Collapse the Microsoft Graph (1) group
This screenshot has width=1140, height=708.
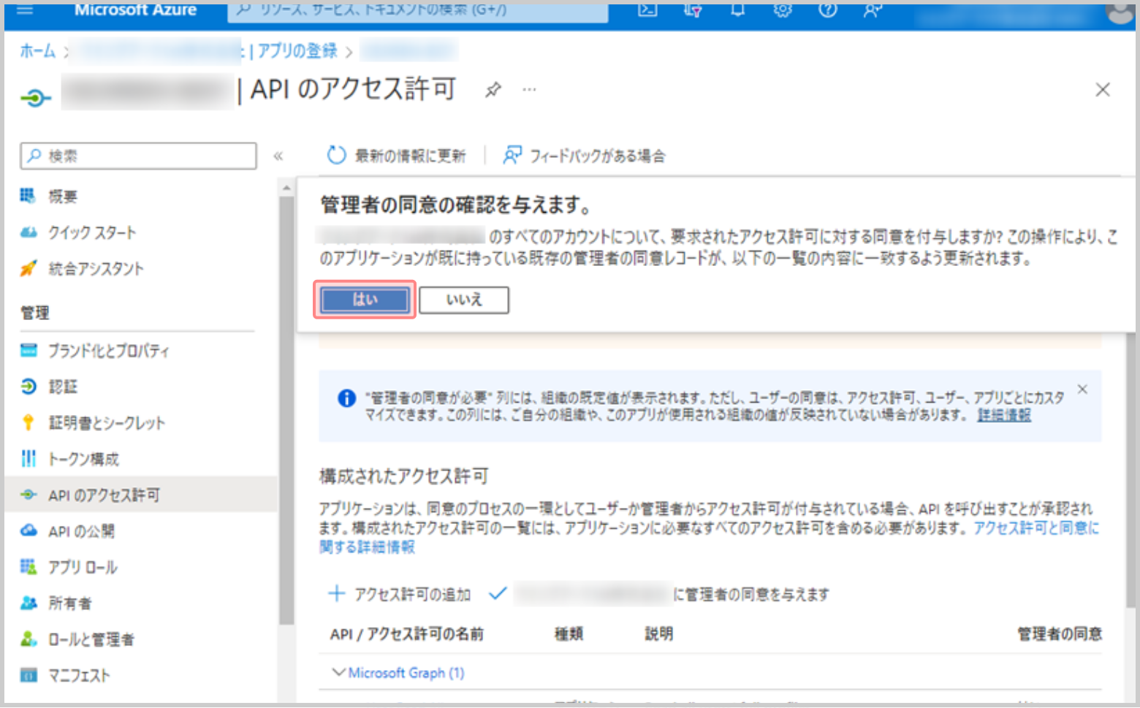point(338,672)
